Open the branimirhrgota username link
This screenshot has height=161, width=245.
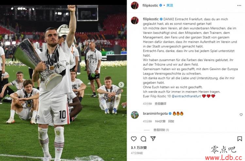[155, 114]
